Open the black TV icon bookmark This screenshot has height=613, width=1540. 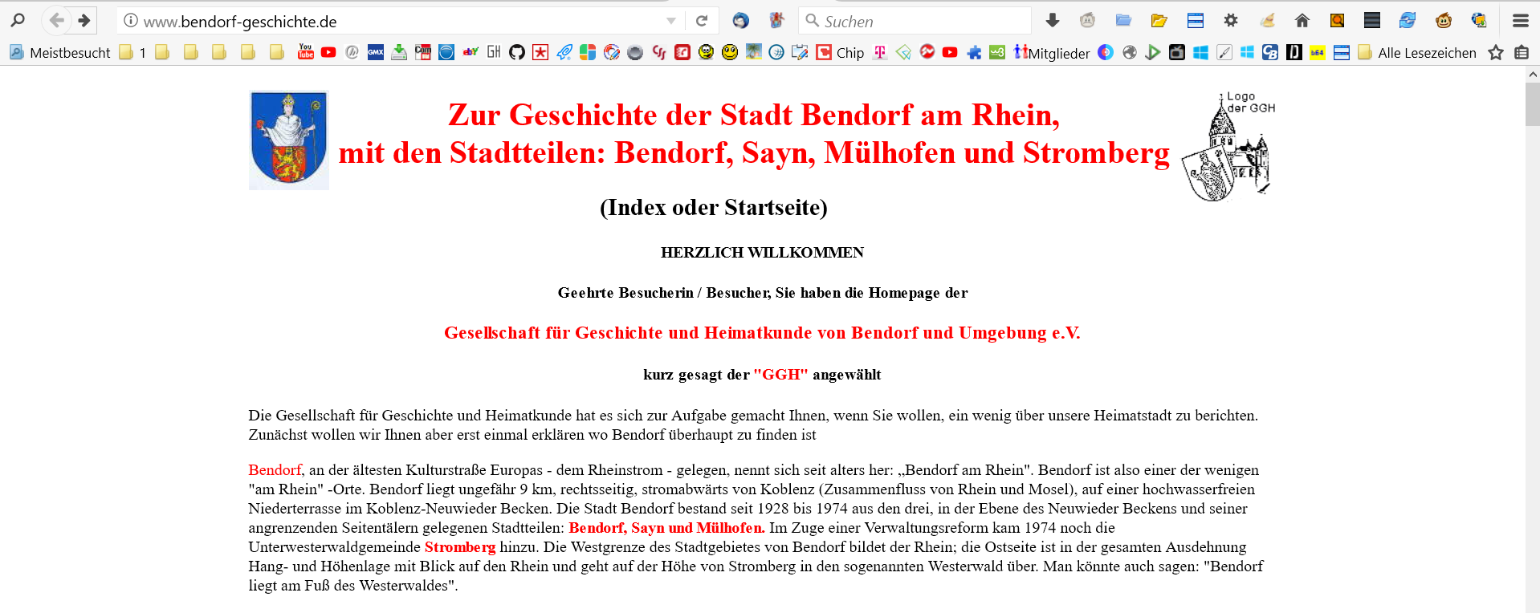[x=1177, y=52]
